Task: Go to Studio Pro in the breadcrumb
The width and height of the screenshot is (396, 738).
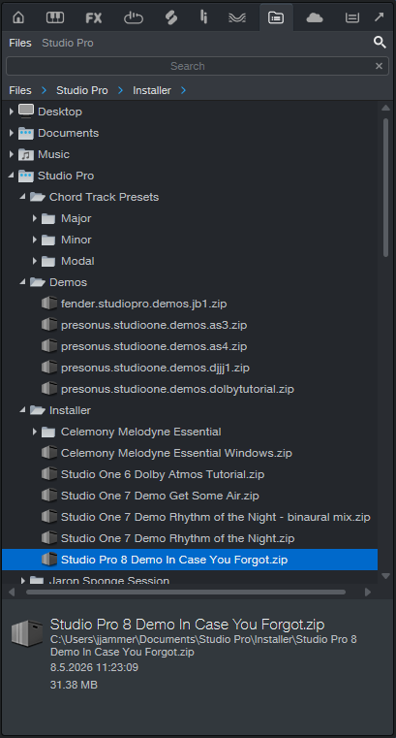Action: [x=82, y=90]
